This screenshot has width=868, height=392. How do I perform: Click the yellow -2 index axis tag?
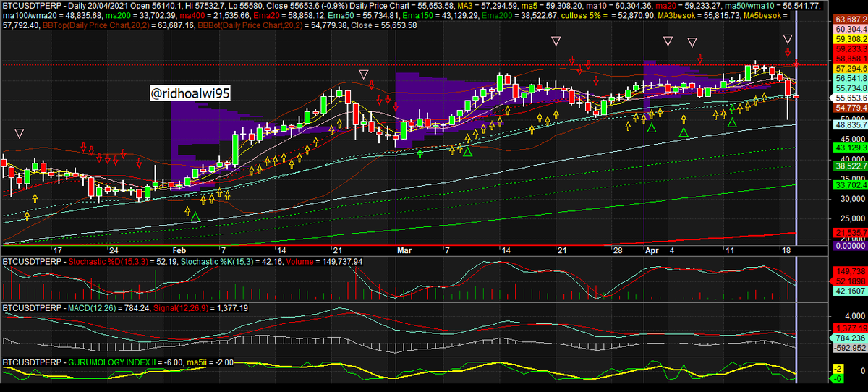(x=840, y=369)
